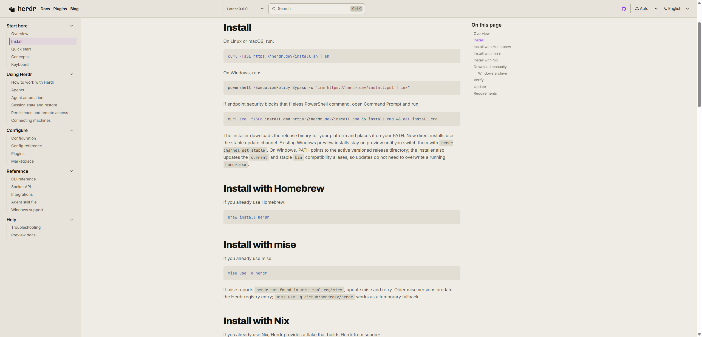702x337 pixels.
Task: Collapse the Configure sidebar section
Action: pyautogui.click(x=72, y=131)
